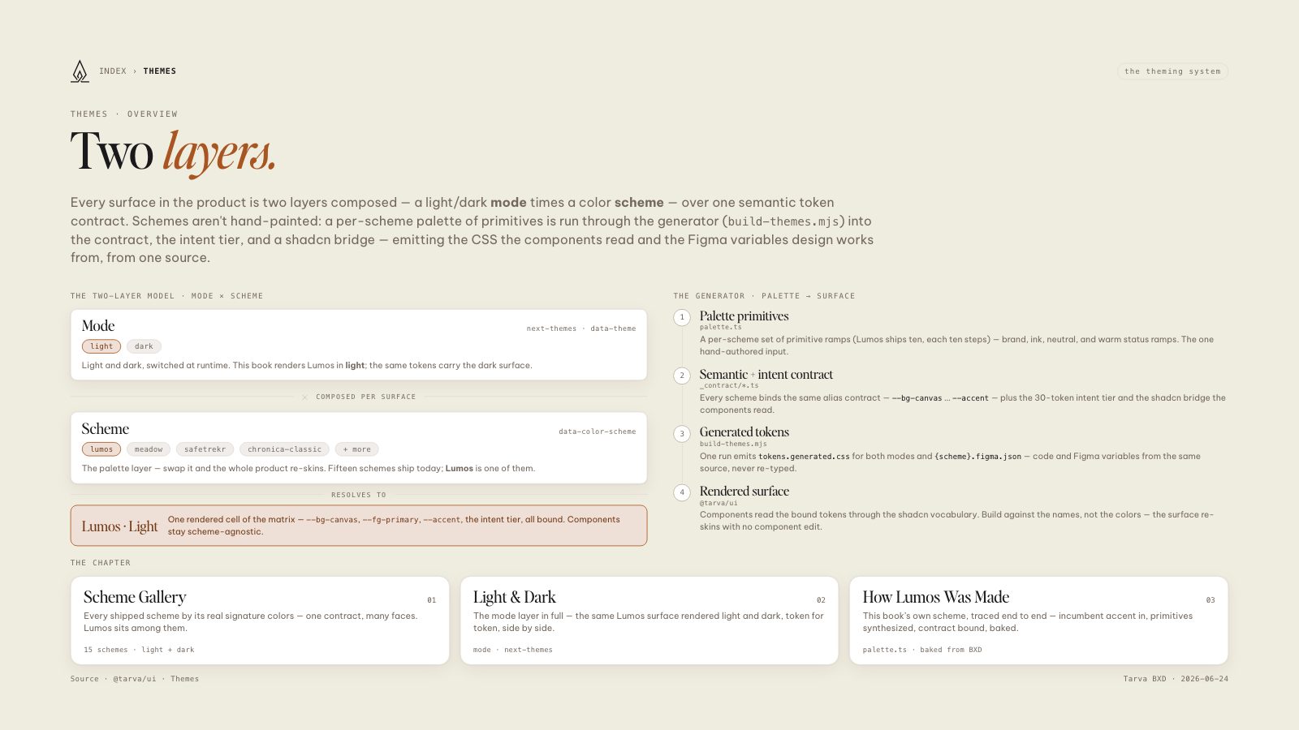Click the Lumos · Light resolved banner
Image resolution: width=1299 pixels, height=730 pixels.
[x=359, y=526]
